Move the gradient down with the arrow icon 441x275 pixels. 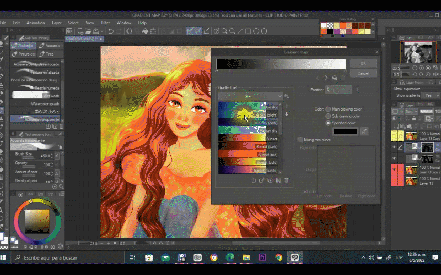pyautogui.click(x=287, y=114)
